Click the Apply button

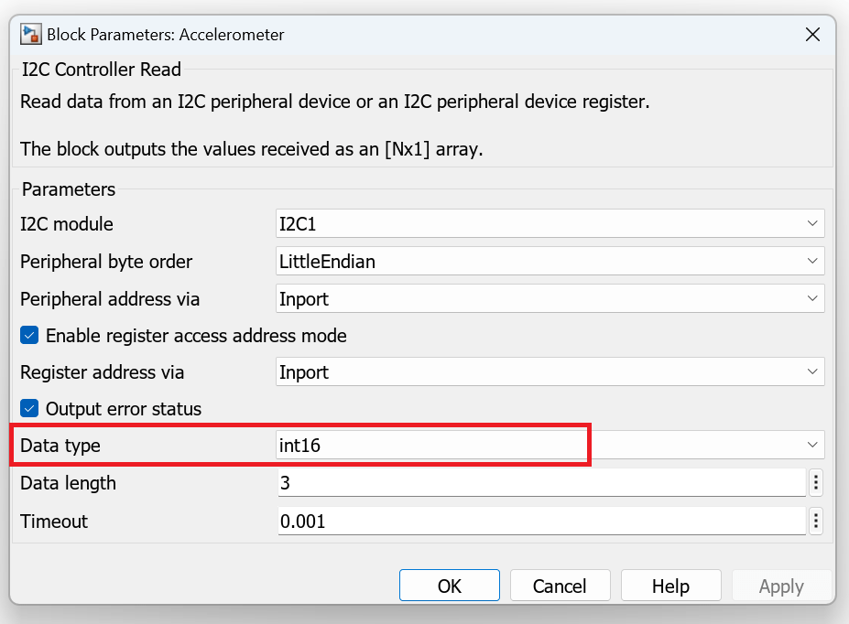[x=781, y=586]
